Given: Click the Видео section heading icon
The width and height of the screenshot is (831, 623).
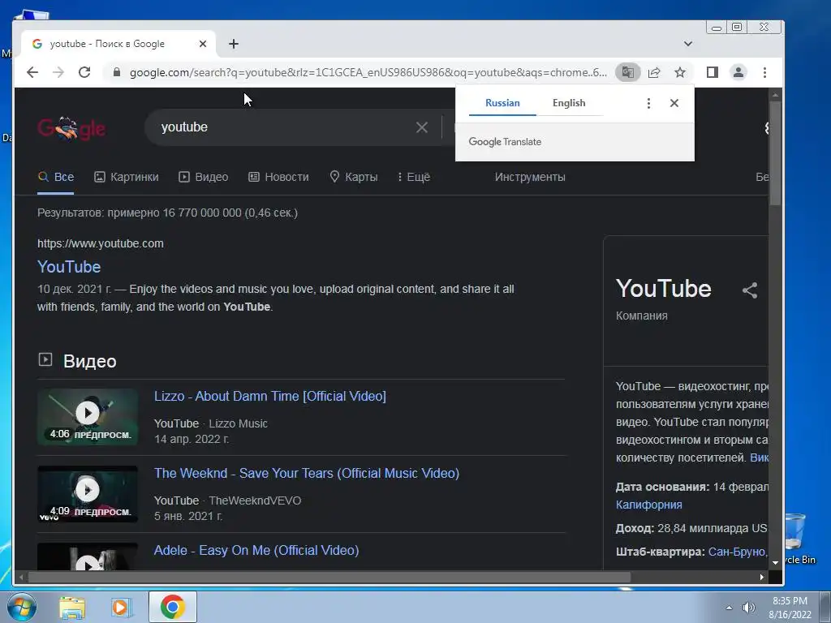Looking at the screenshot, I should tap(45, 359).
